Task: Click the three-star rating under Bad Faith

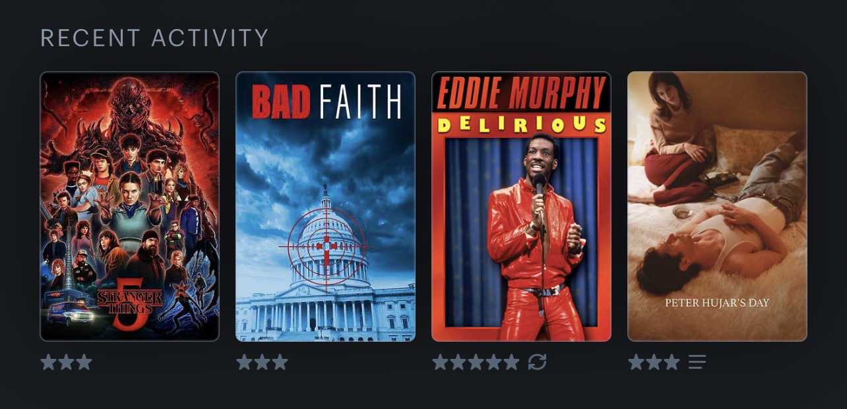Action: click(262, 362)
